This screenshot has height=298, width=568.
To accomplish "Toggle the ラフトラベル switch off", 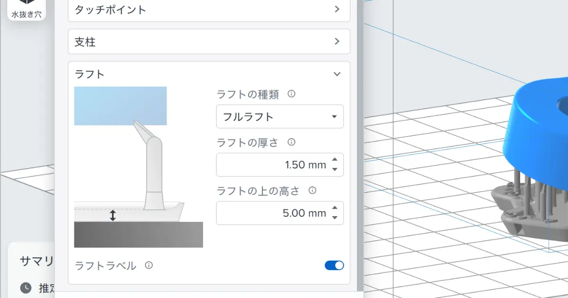I will coord(334,265).
